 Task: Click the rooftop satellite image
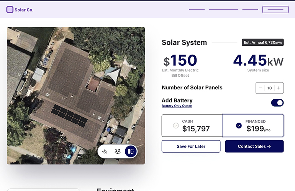[69, 84]
